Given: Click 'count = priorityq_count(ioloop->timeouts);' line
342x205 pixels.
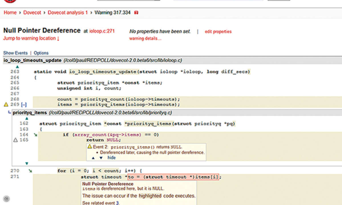Looking at the screenshot, I should click(119, 99).
